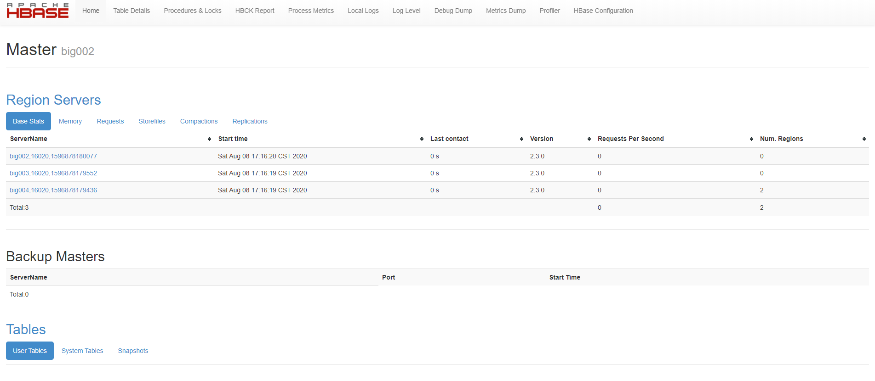Select the Compactions tab
The image size is (875, 381).
click(x=199, y=121)
